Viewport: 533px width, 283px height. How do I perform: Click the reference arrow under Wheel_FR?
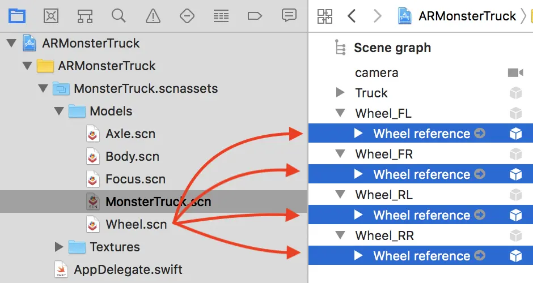coord(480,174)
